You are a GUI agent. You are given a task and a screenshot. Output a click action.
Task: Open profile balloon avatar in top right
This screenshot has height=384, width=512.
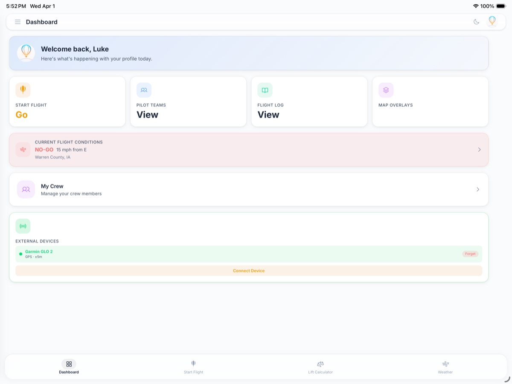coord(492,21)
